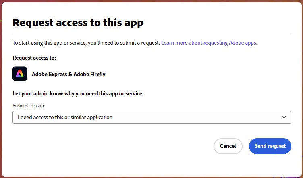The height and width of the screenshot is (178, 303).
Task: Click the "Adobe Express & Adobe Firefly" name
Action: click(68, 74)
